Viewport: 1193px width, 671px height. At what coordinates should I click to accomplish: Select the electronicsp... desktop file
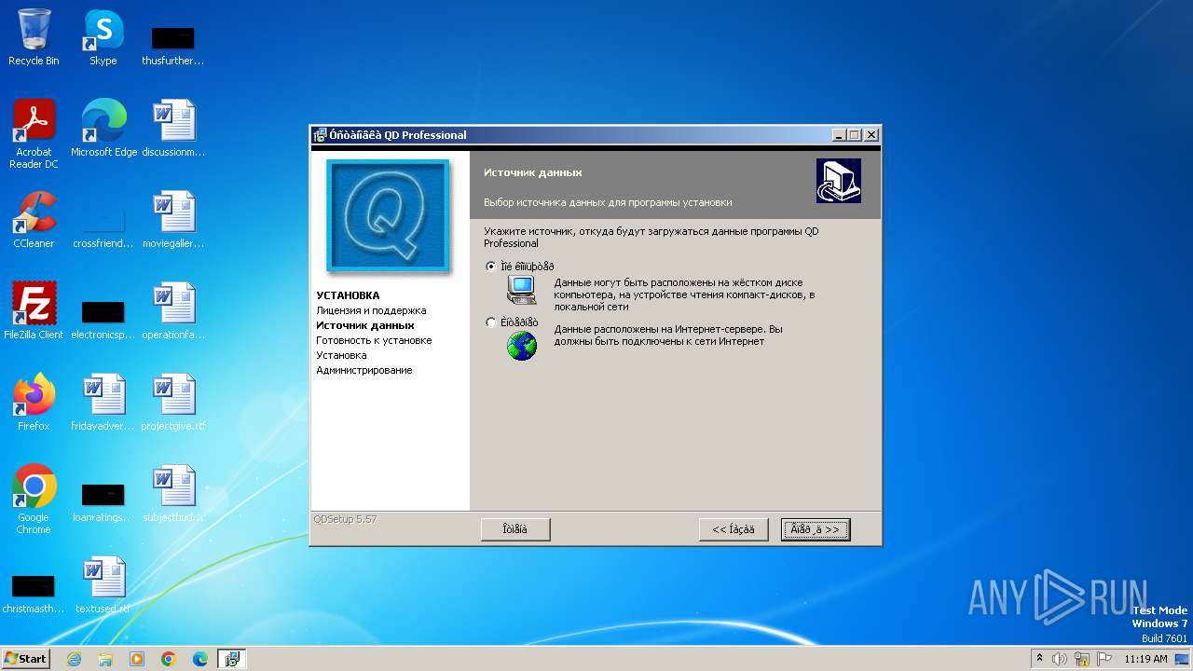[x=103, y=317]
